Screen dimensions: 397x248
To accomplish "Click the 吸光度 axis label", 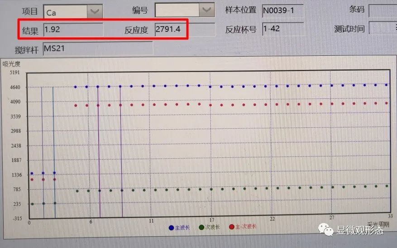I will pyautogui.click(x=11, y=64).
